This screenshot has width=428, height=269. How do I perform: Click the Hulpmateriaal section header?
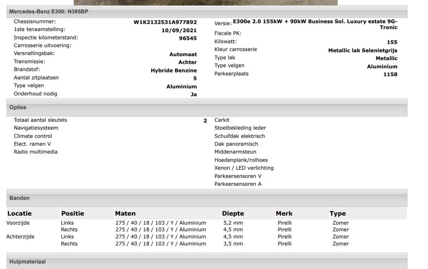tap(206, 261)
